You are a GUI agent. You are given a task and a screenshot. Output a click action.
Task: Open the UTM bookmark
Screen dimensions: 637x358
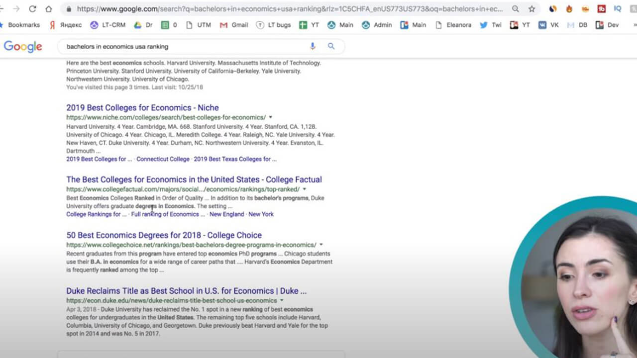(198, 25)
